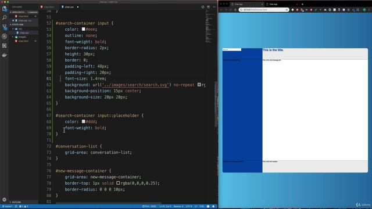Change the LF end-of-line sequence
Image resolution: width=372 pixels, height=209 pixels.
pos(196,207)
